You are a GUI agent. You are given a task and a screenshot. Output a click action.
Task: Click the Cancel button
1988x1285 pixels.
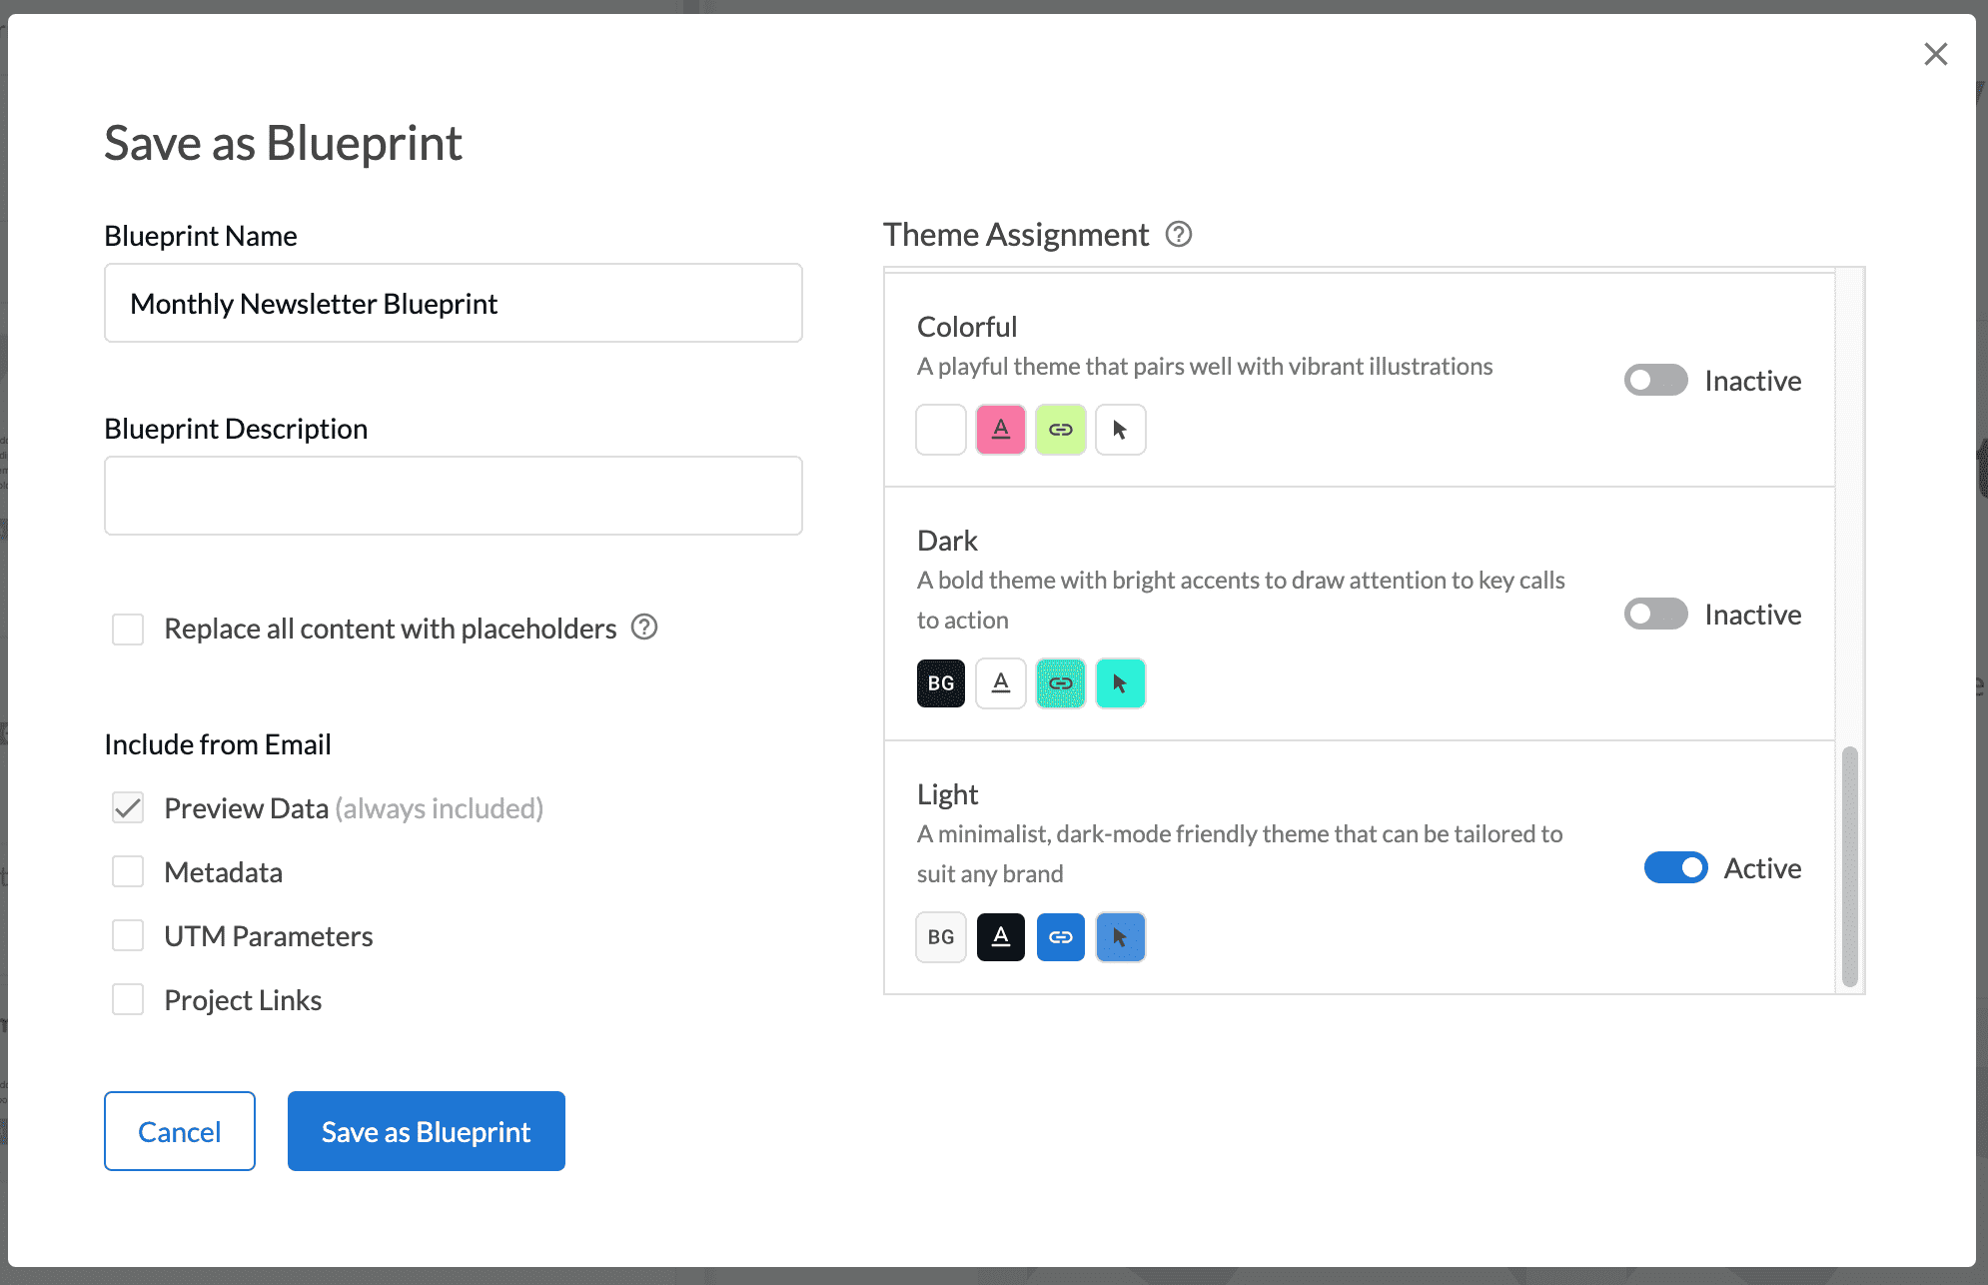coord(180,1131)
